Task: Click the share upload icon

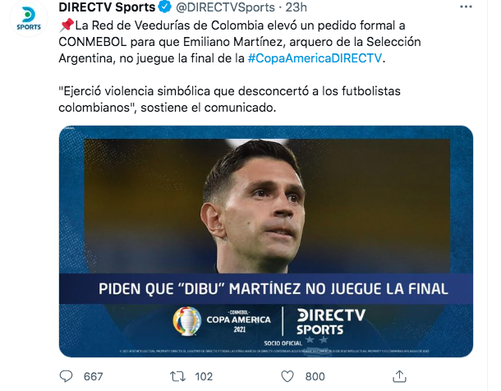Action: pyautogui.click(x=399, y=376)
